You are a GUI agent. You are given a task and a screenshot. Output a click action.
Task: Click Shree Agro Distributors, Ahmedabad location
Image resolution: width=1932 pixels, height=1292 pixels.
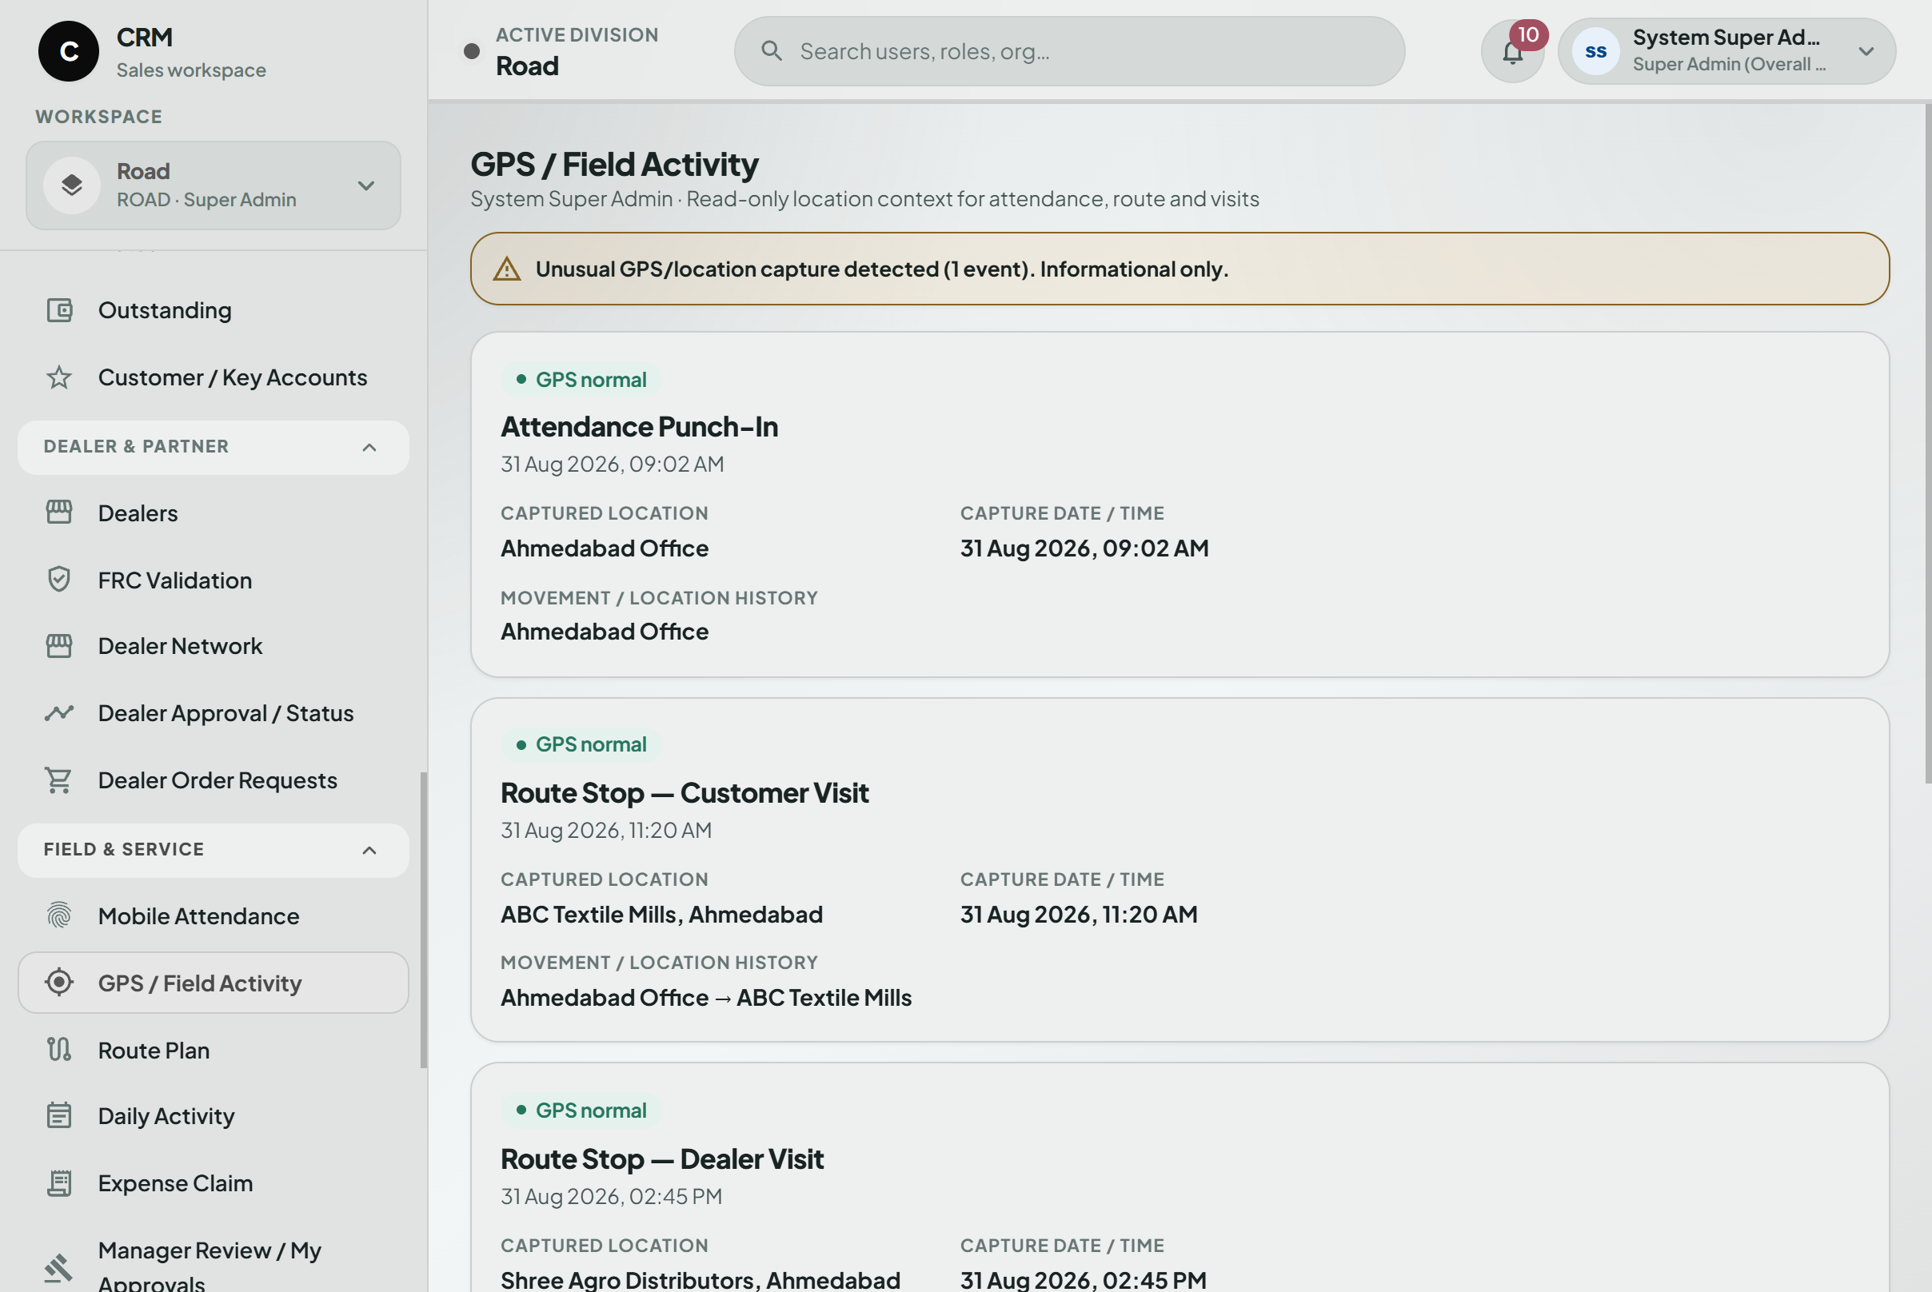tap(700, 1280)
